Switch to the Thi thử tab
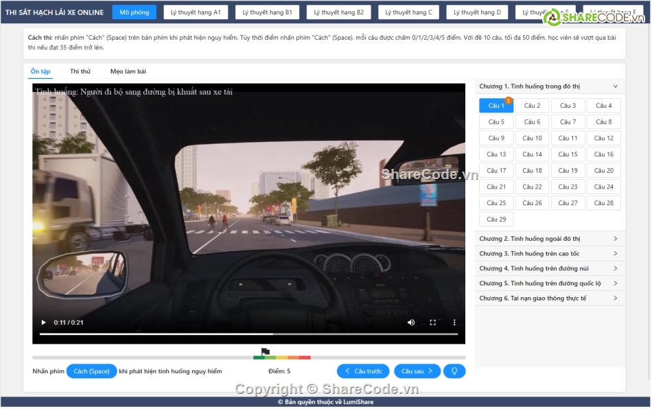 80,71
